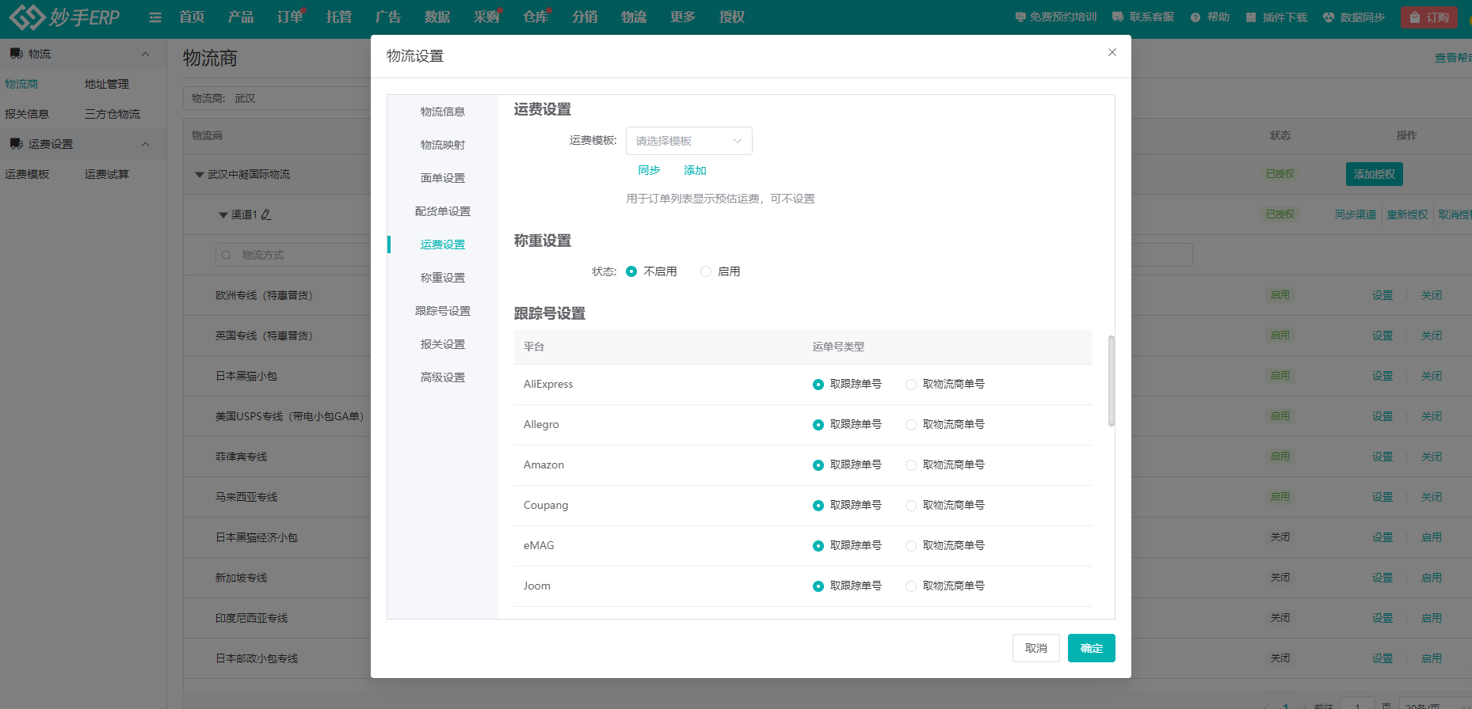Click 取消 button in dialog
Viewport: 1472px width, 709px height.
pyautogui.click(x=1036, y=648)
